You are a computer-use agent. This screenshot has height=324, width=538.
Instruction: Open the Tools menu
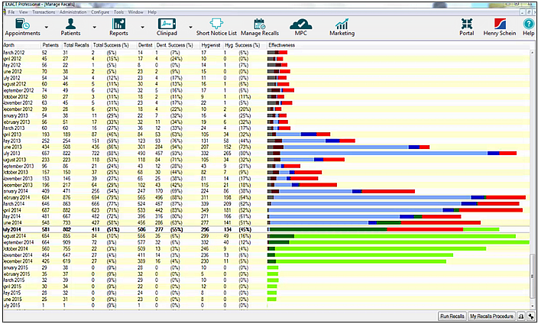(118, 12)
